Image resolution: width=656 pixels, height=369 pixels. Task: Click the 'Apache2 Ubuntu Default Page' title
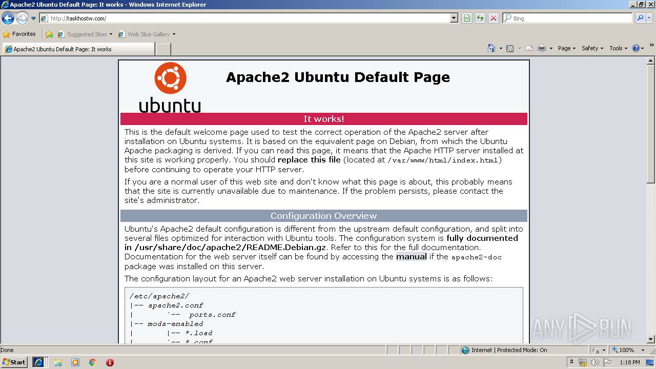click(x=338, y=77)
